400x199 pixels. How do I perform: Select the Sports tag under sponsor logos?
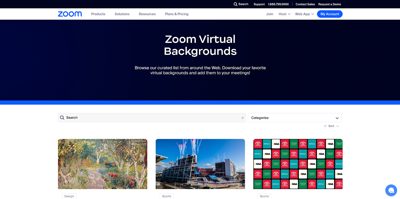click(264, 196)
